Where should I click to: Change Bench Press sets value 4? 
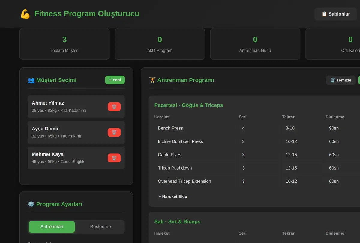point(259,128)
